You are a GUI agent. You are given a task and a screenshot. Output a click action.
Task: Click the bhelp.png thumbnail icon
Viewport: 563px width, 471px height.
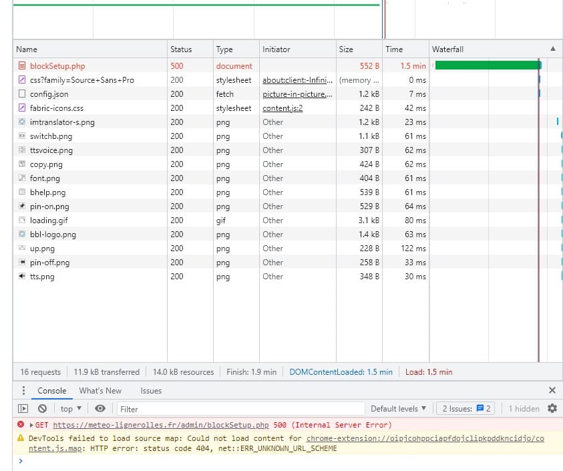(x=22, y=192)
